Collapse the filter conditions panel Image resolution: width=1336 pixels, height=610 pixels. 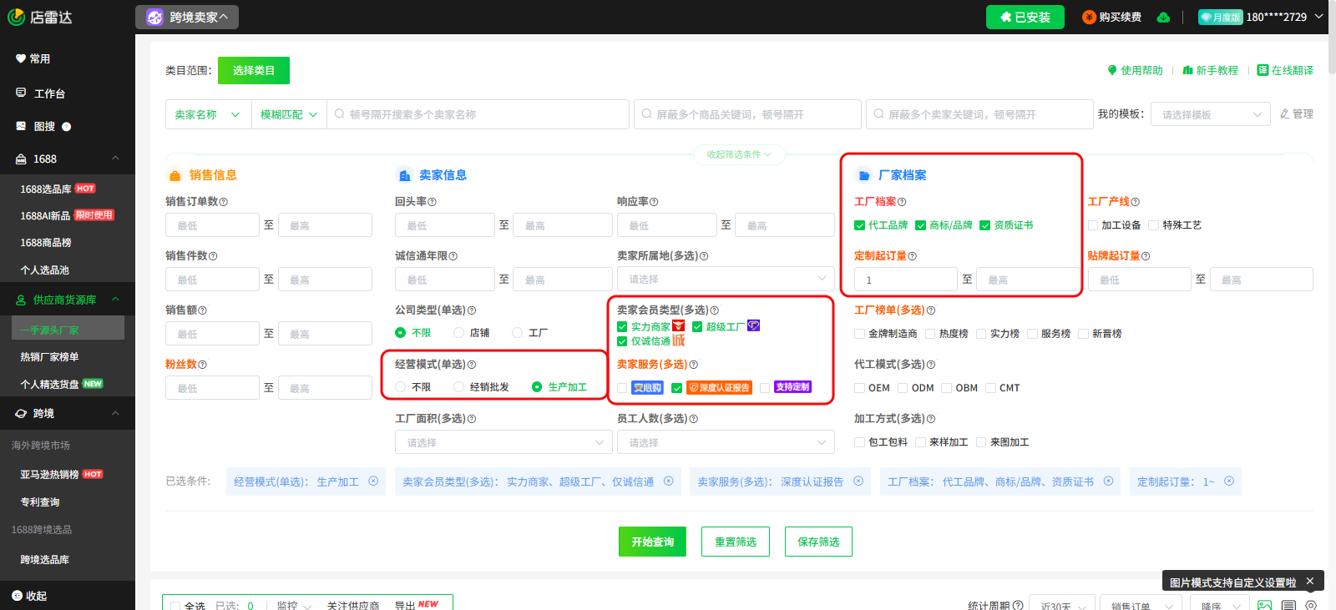click(739, 154)
